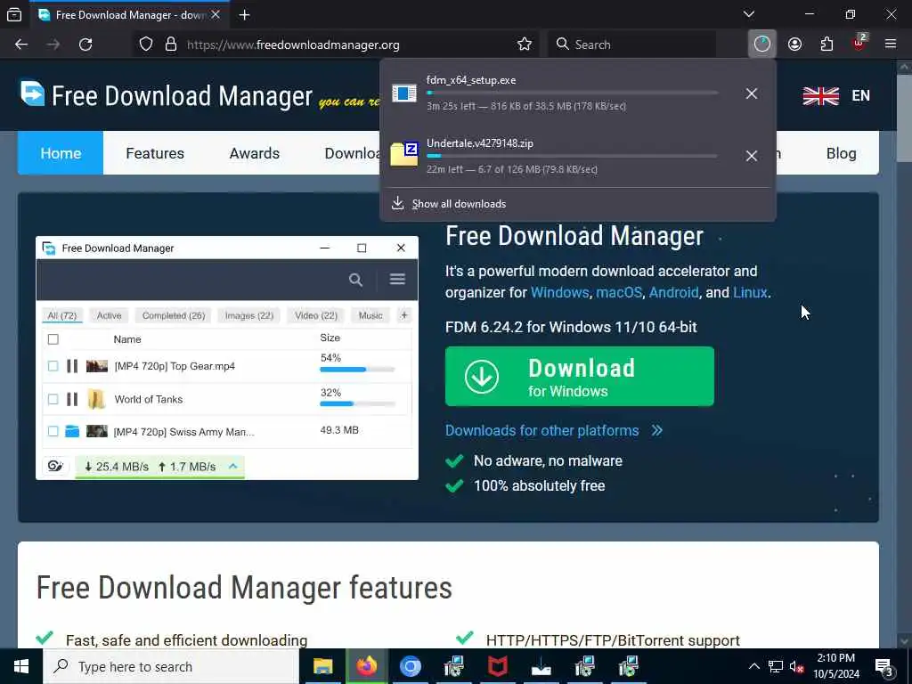Open Firefox View icon in tab strip
The height and width of the screenshot is (684, 912).
point(14,14)
